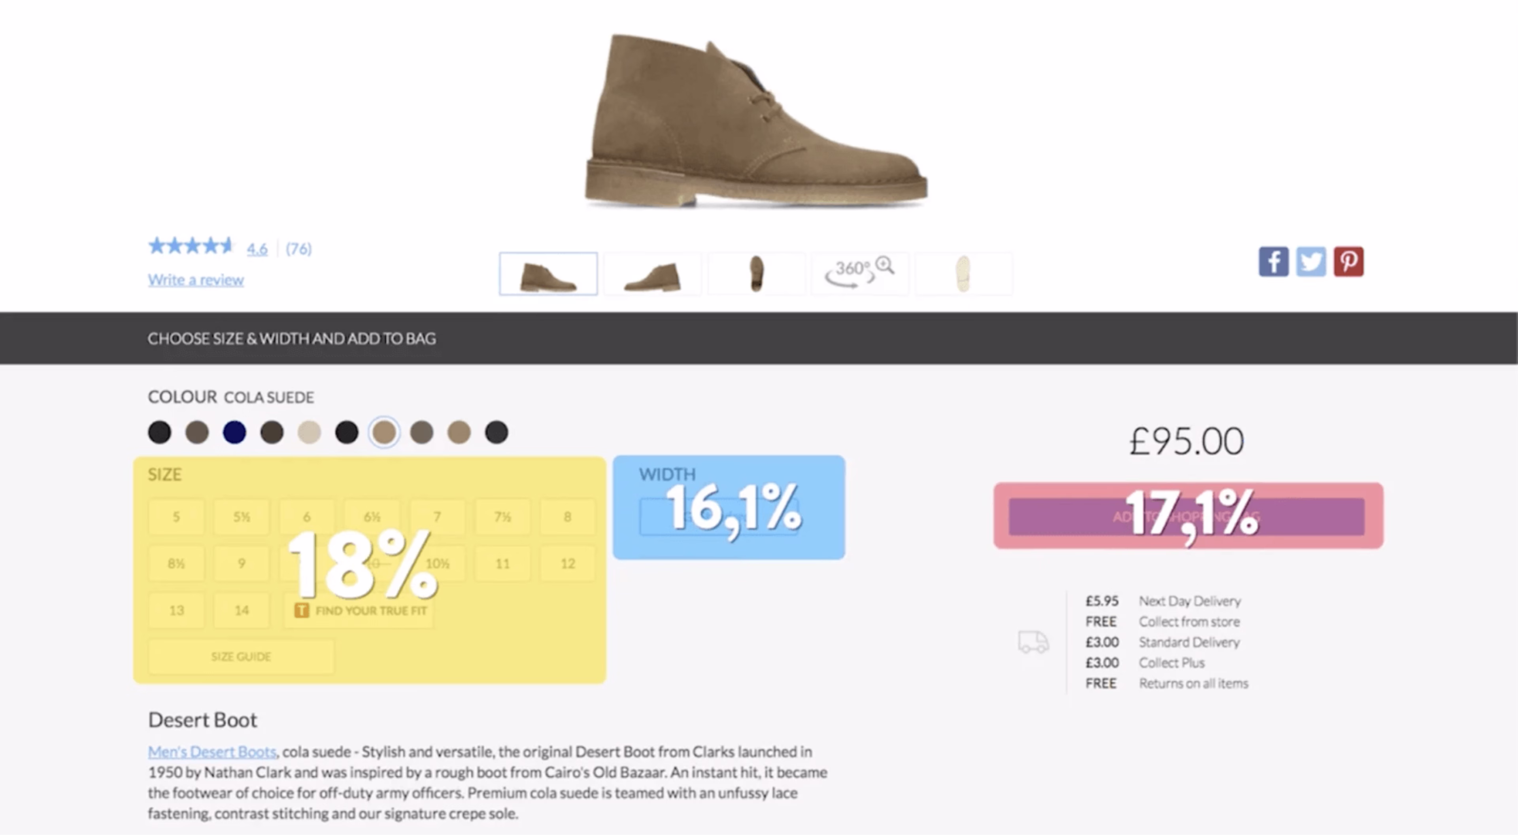
Task: Open the Men's Desert Boots link
Action: pyautogui.click(x=212, y=752)
